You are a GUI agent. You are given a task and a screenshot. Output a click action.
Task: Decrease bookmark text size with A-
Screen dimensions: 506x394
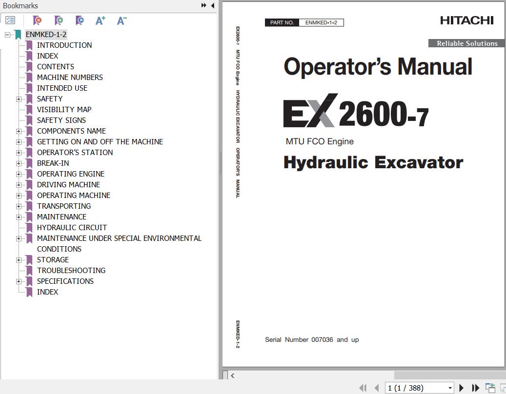click(121, 20)
